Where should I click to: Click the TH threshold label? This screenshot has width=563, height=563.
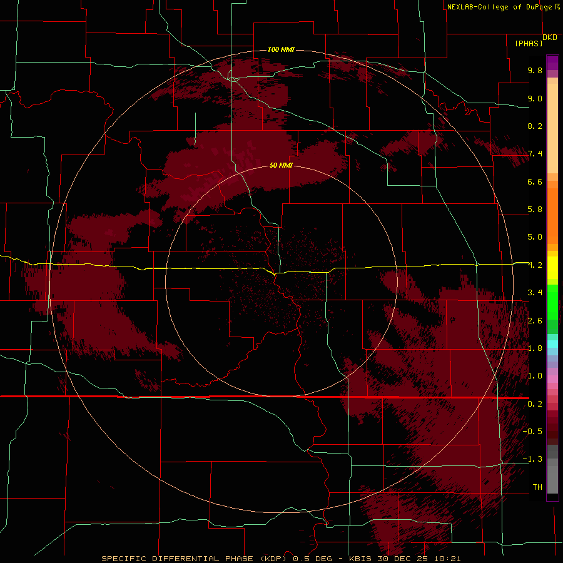[537, 487]
